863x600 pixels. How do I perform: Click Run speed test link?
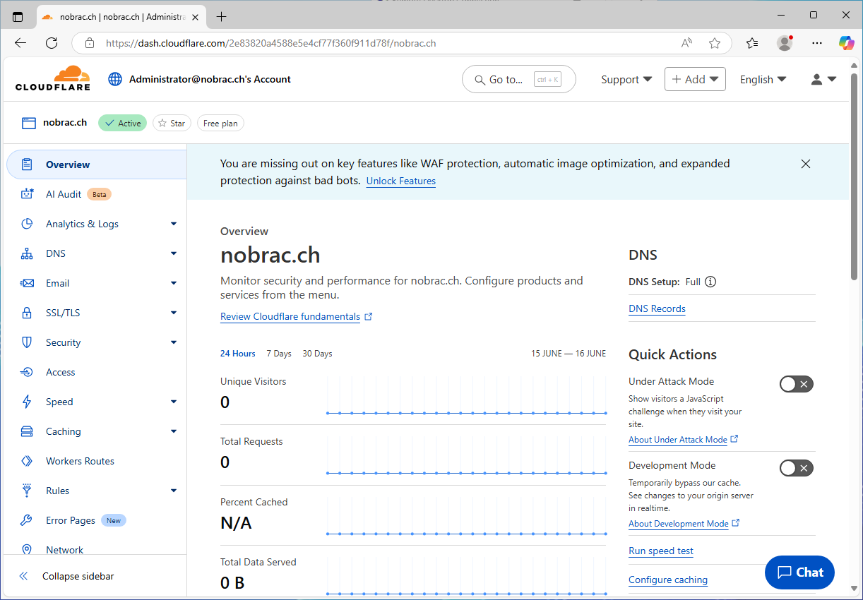pos(661,551)
